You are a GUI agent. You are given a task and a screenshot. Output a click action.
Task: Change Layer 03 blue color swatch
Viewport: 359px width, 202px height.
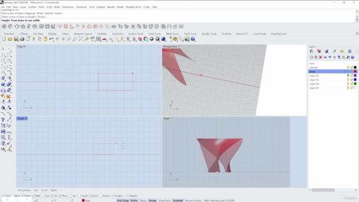(x=355, y=80)
